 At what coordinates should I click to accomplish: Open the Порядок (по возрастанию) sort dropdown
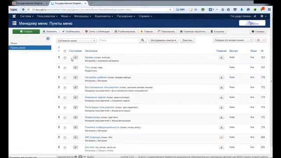(233, 40)
